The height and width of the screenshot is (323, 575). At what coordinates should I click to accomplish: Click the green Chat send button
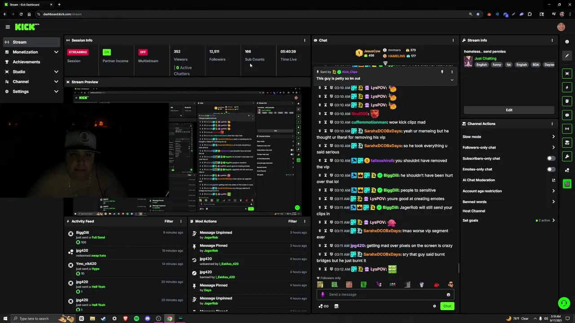tap(447, 306)
